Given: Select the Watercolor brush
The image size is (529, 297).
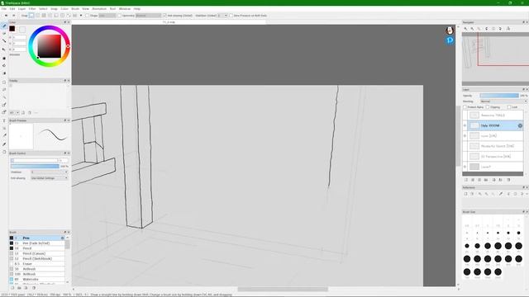Looking at the screenshot, I should tap(36, 279).
